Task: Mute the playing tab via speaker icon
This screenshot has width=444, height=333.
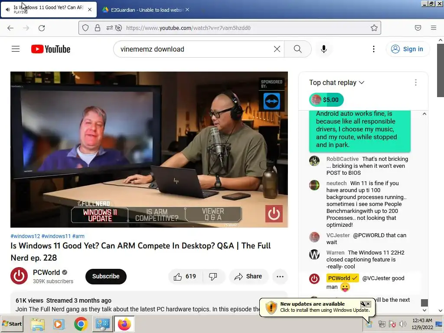Action: [8, 10]
